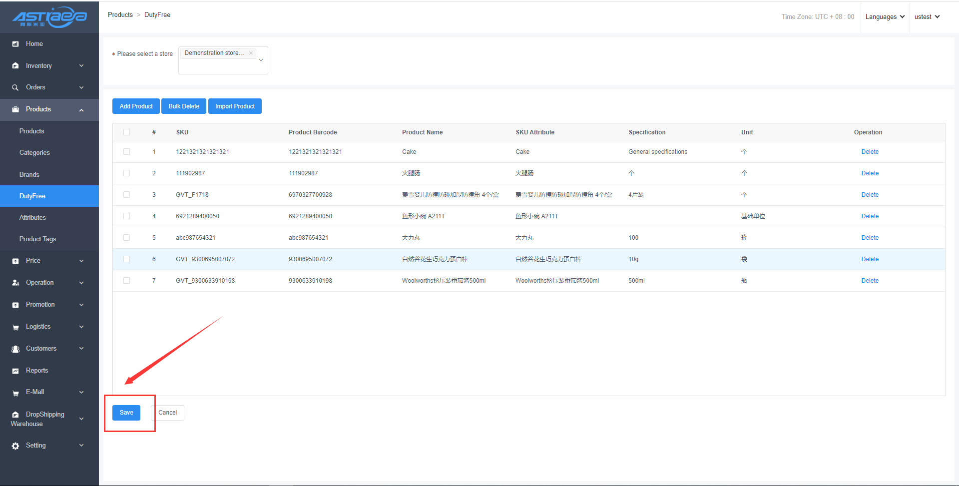Click the Customers people icon
Viewport: 959px width, 486px height.
[x=15, y=349]
